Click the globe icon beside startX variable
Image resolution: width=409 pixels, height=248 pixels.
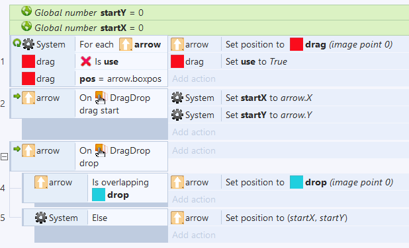click(x=26, y=26)
